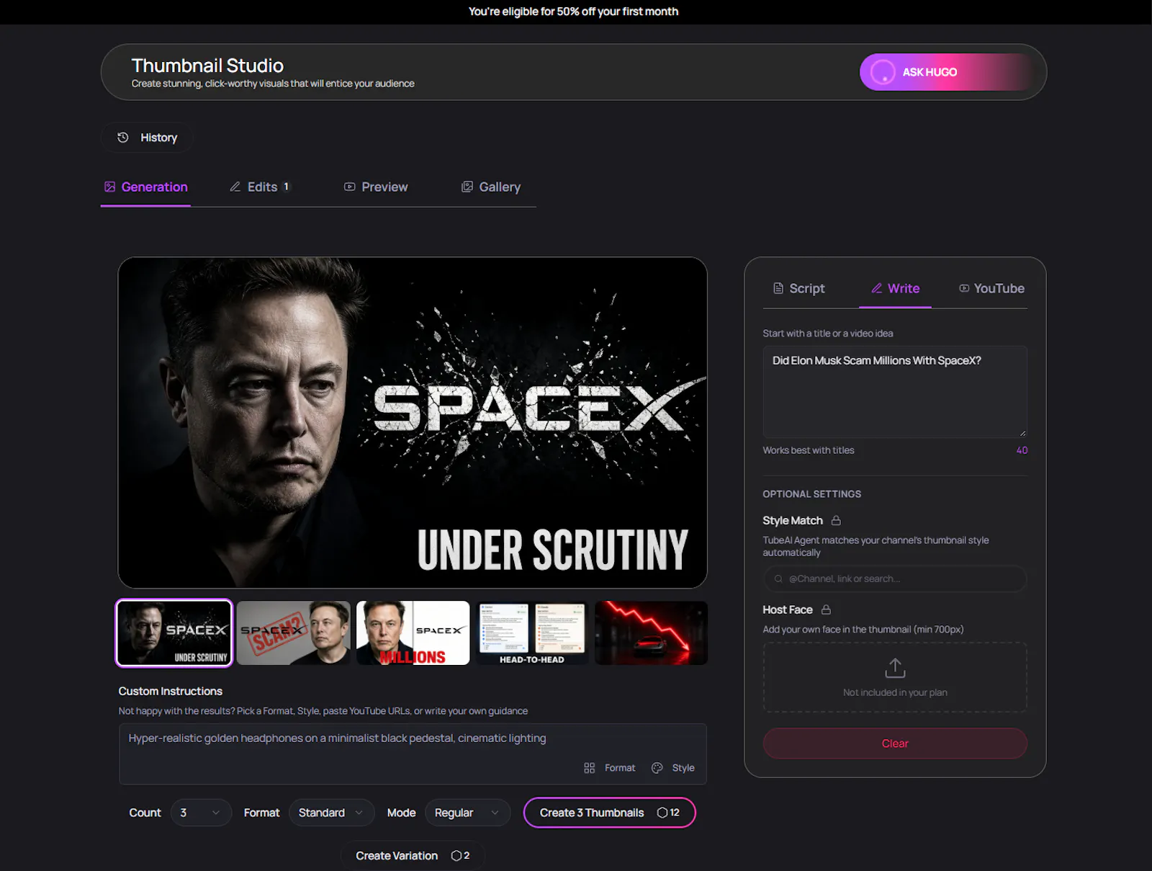The width and height of the screenshot is (1152, 871).
Task: Switch to the Generation tab
Action: [x=145, y=187]
